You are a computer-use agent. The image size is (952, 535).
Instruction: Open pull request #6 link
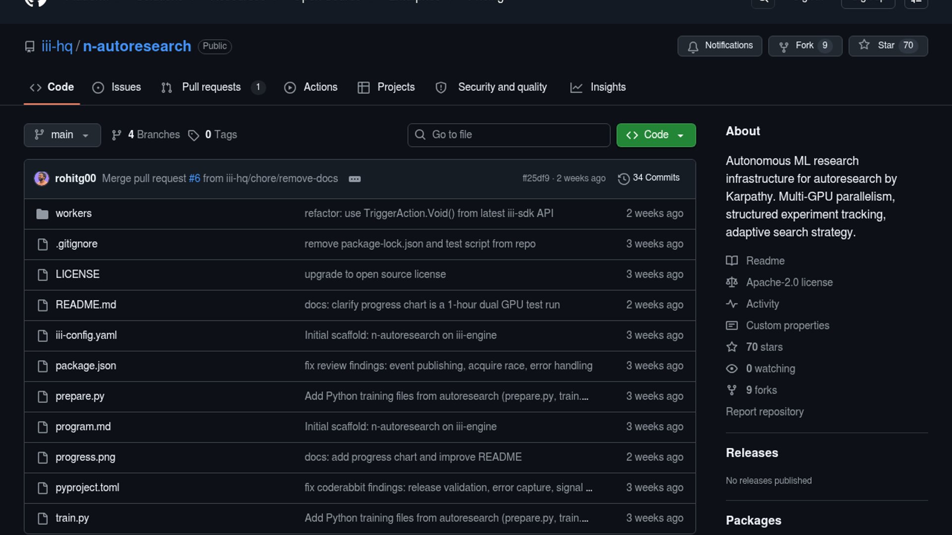pos(194,178)
